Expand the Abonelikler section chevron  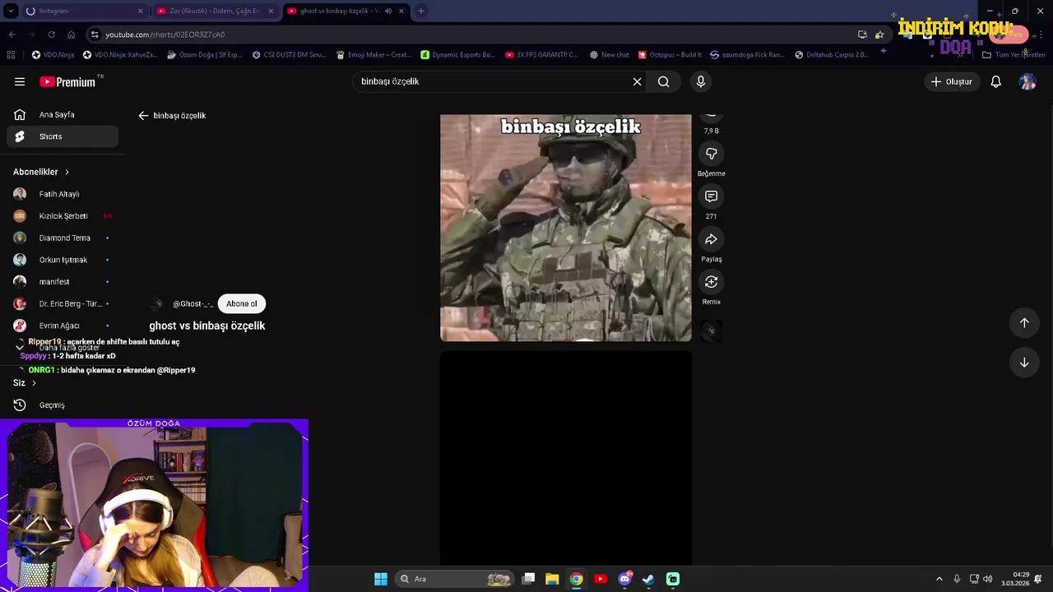coord(67,172)
